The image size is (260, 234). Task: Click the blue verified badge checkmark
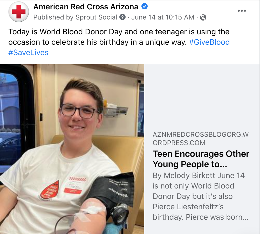(x=145, y=6)
